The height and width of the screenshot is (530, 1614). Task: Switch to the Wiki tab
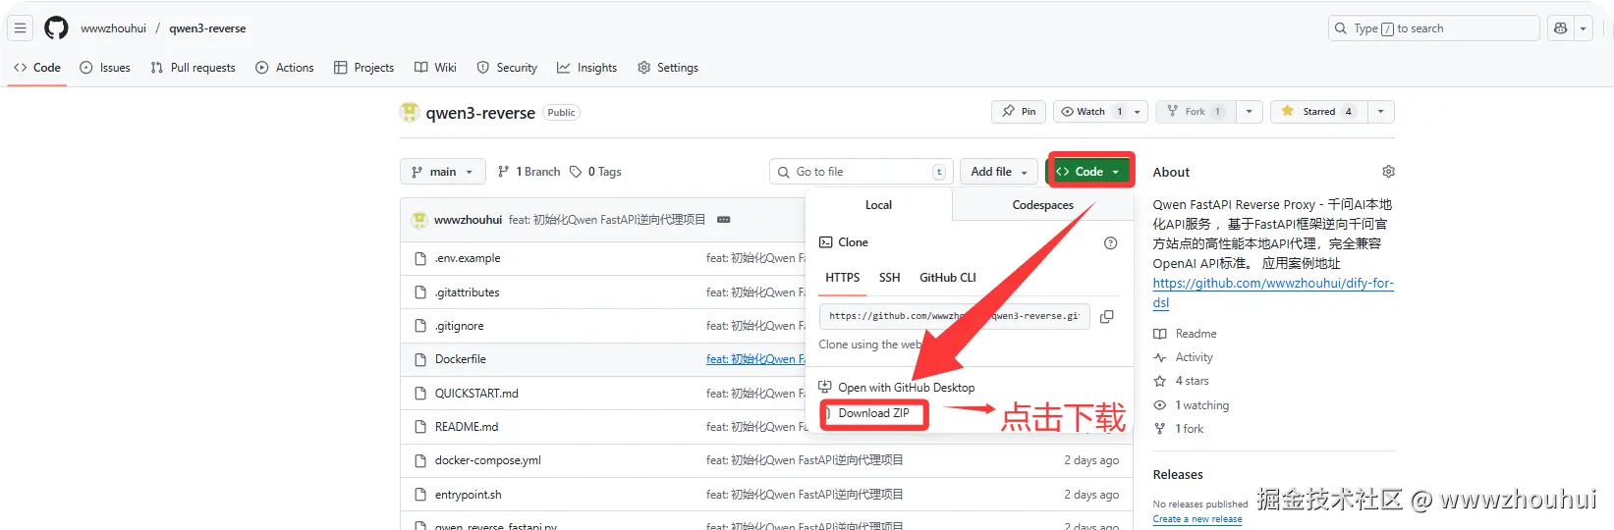click(x=435, y=68)
